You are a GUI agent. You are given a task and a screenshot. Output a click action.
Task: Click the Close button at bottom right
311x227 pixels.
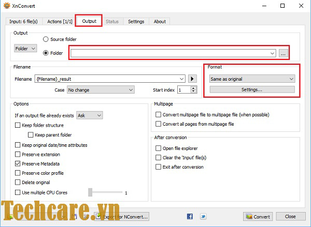click(291, 216)
